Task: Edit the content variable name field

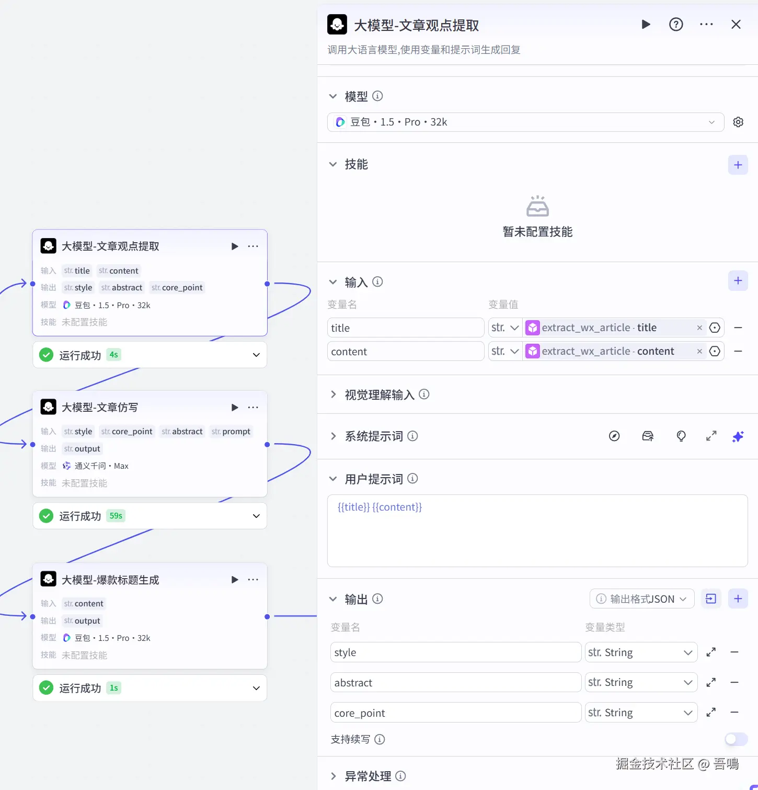Action: tap(406, 351)
